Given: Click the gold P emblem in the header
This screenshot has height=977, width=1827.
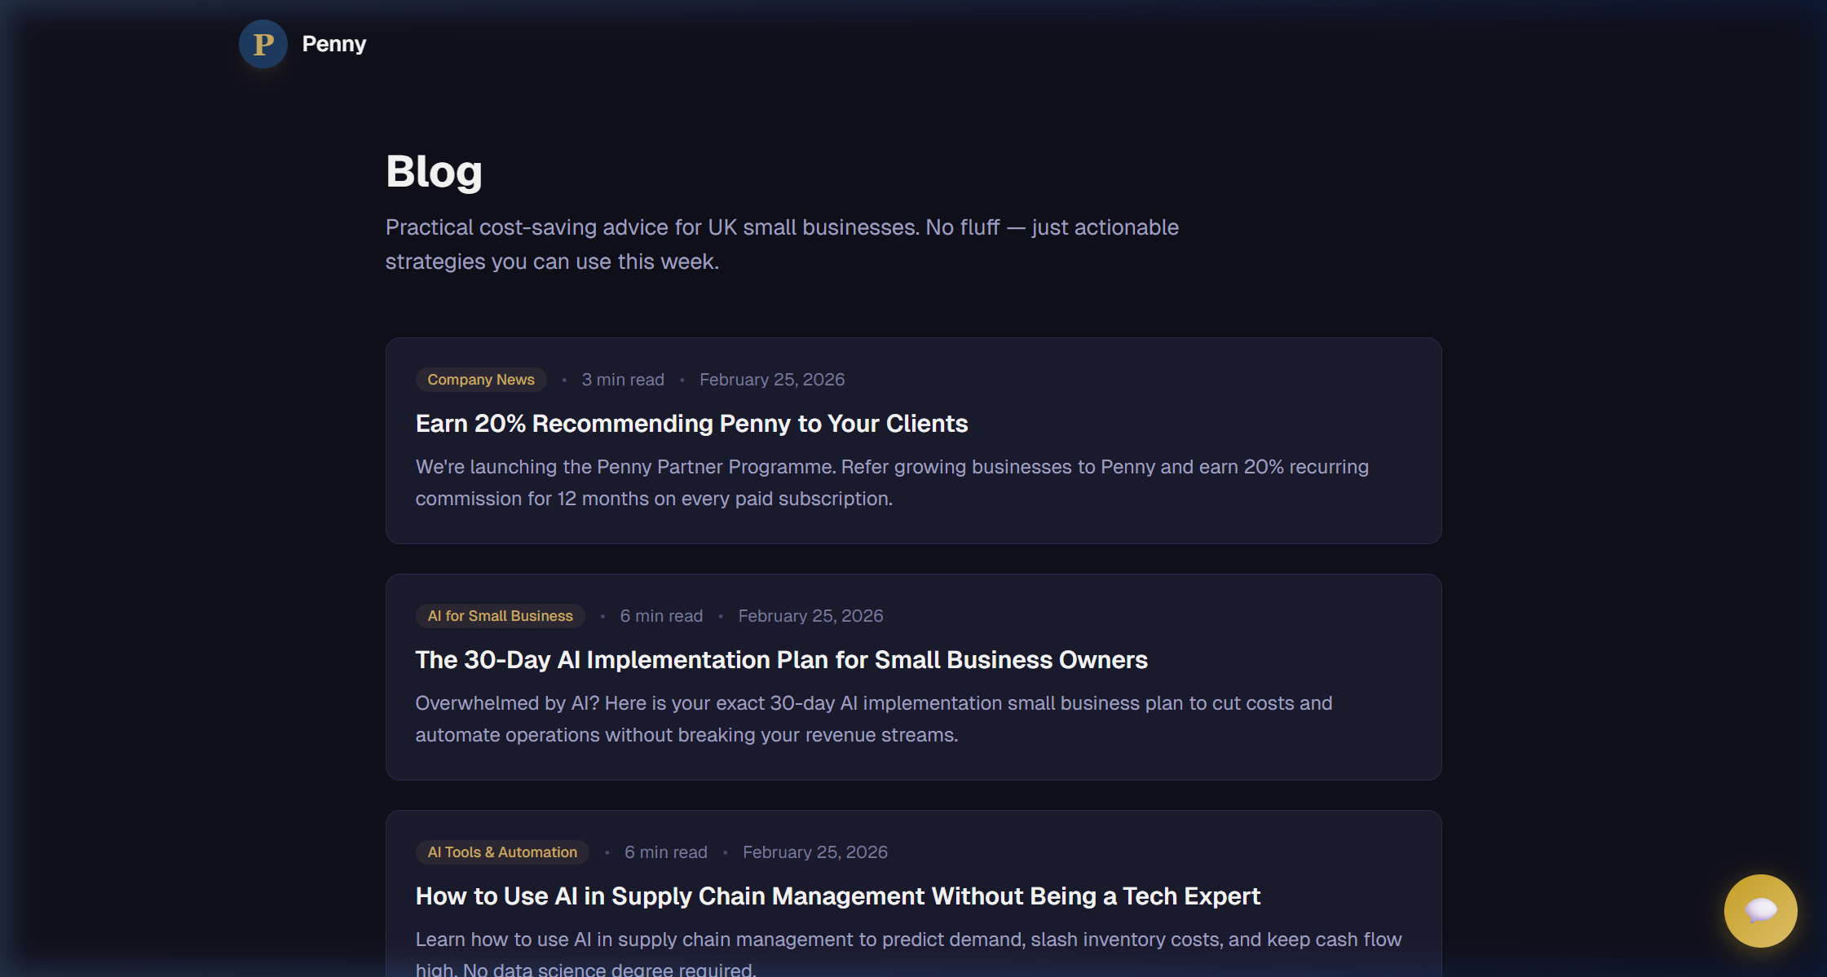Looking at the screenshot, I should (x=263, y=44).
